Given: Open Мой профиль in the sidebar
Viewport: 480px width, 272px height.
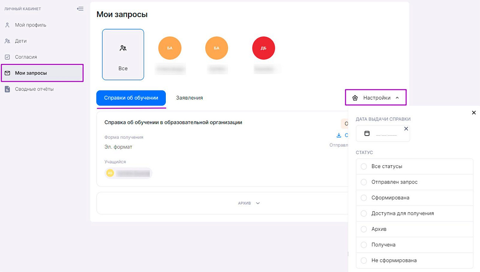Looking at the screenshot, I should pyautogui.click(x=31, y=25).
